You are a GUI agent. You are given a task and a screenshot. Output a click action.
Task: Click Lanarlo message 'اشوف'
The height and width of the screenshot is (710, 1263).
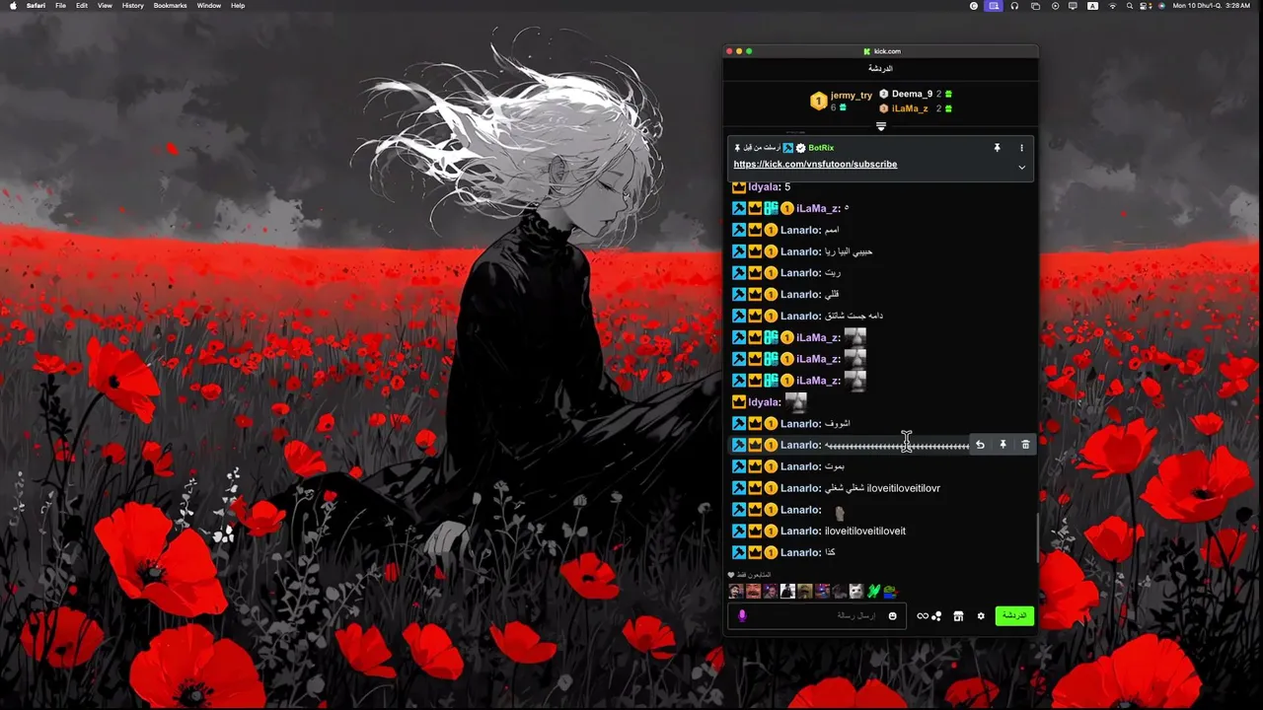pos(838,424)
